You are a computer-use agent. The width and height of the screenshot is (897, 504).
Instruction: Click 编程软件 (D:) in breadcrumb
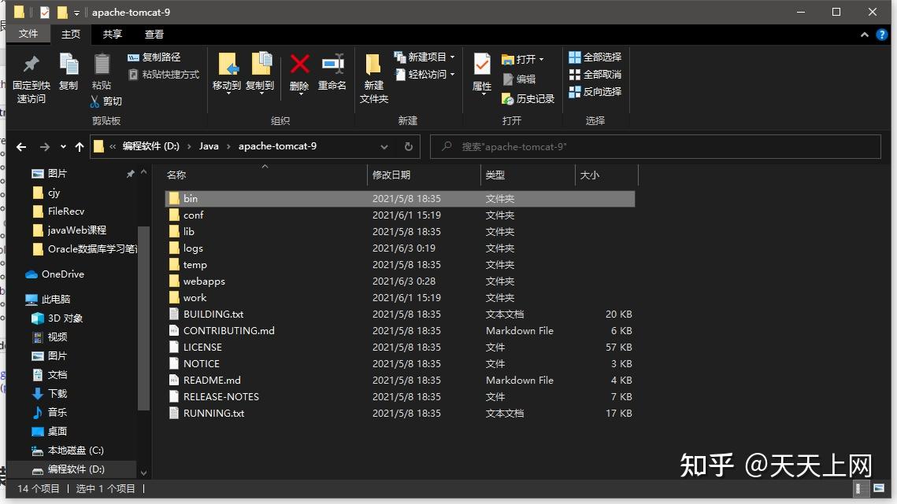coord(151,146)
